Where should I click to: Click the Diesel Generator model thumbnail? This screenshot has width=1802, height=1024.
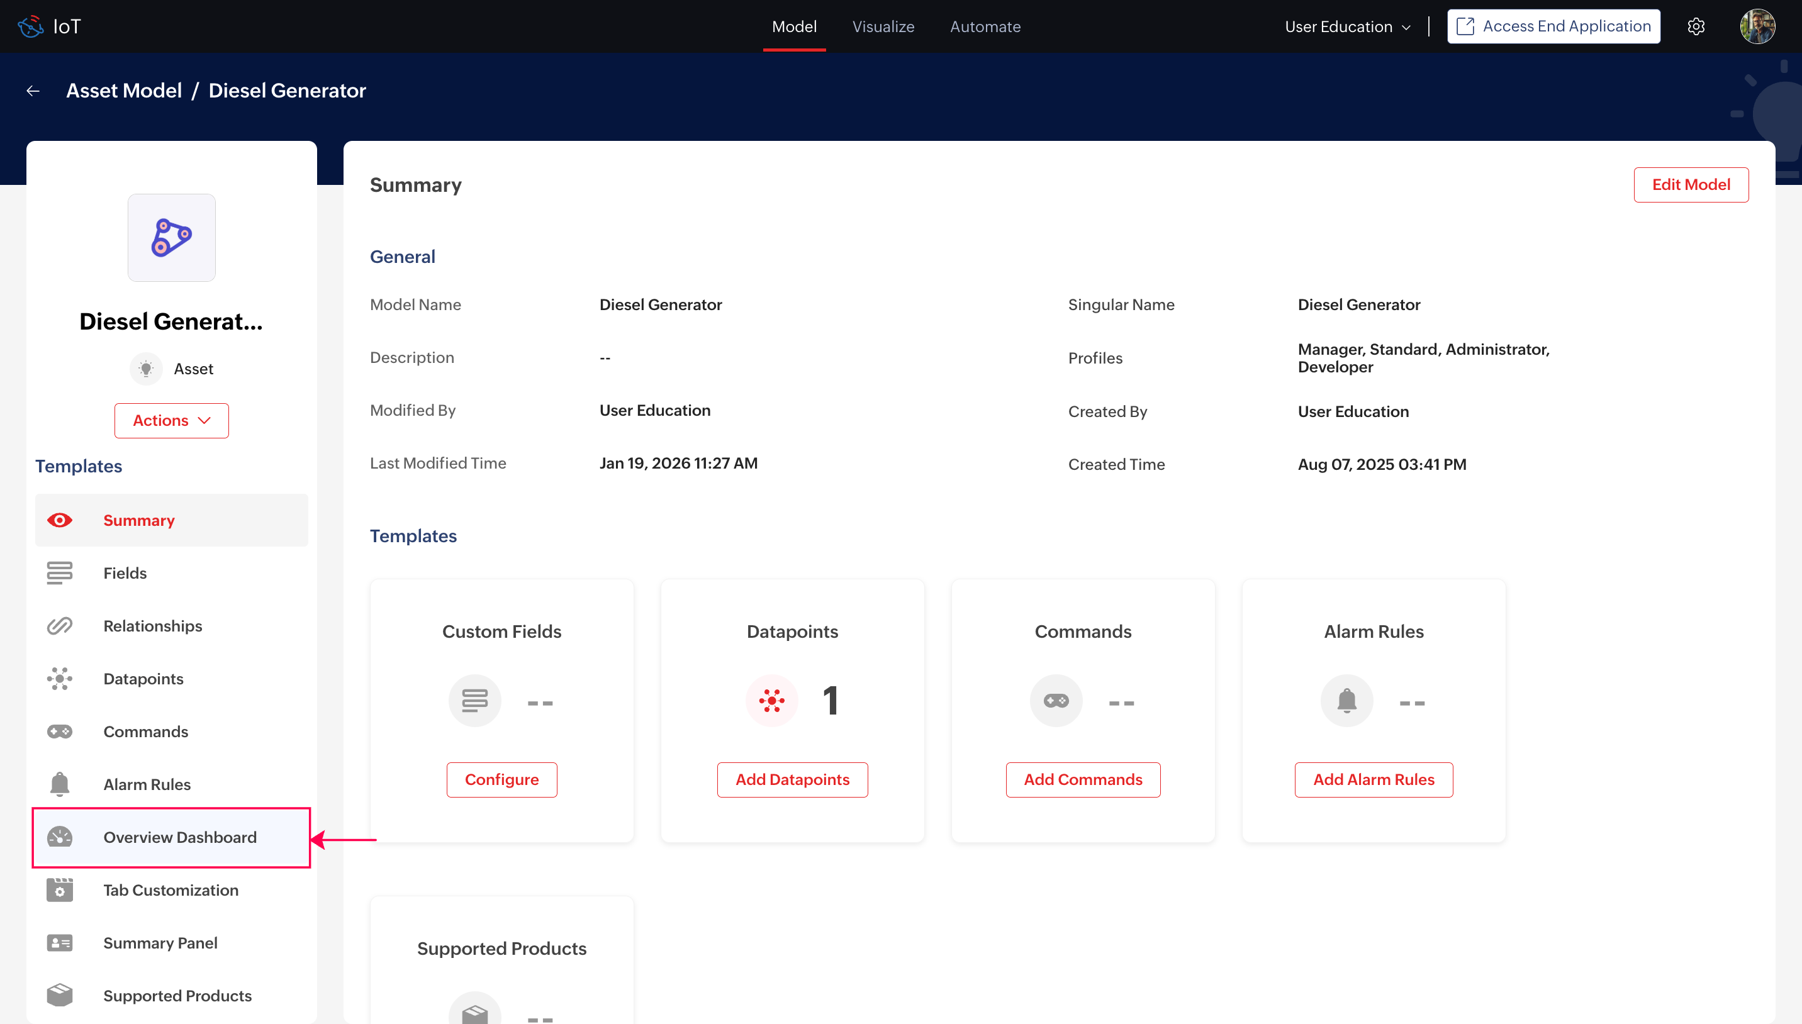click(x=172, y=238)
